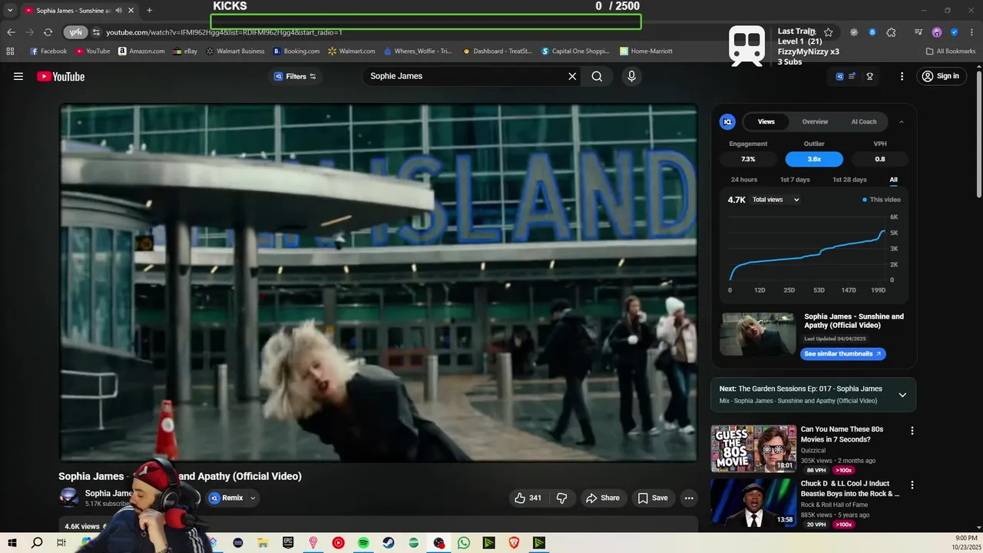Open the trophy icon in the YouTube header
Screen dimensions: 983x553
pyautogui.click(x=870, y=76)
